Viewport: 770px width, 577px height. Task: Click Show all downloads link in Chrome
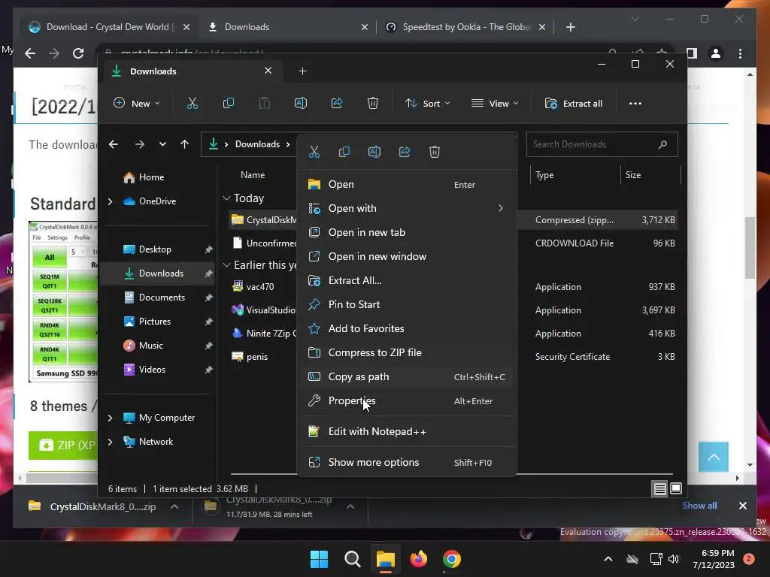pyautogui.click(x=699, y=506)
